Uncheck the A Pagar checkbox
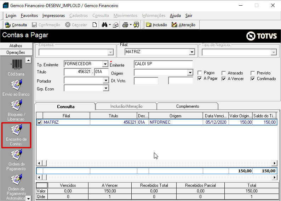 (x=200, y=79)
